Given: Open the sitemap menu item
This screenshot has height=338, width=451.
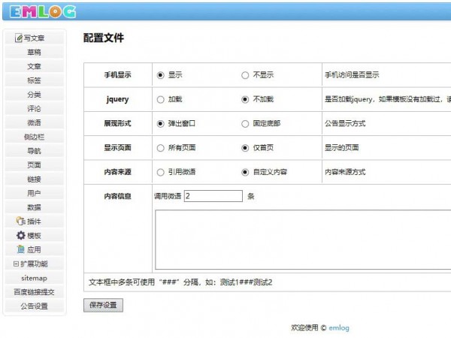Looking at the screenshot, I should click(x=35, y=278).
